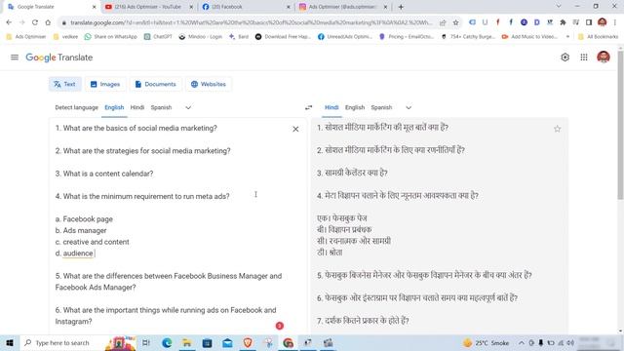
Task: Choose Spanish as target language
Action: (381, 107)
